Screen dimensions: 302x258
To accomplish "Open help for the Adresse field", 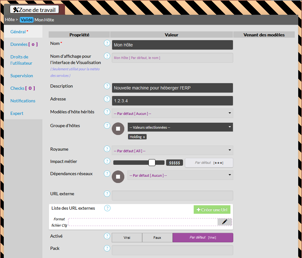I will tap(107, 99).
